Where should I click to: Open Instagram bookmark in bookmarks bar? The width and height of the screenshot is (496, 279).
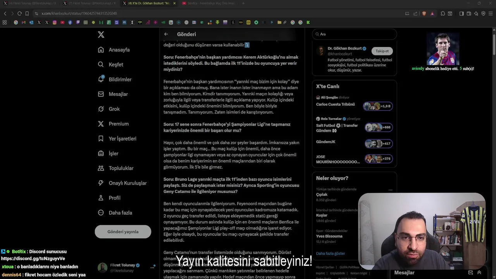click(55, 22)
